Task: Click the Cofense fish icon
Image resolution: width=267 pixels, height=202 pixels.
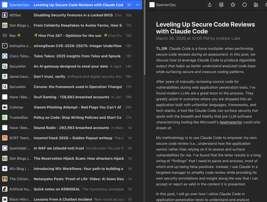Action: (5, 107)
